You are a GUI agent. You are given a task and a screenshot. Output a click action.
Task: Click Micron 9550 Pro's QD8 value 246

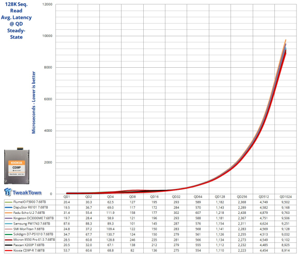point(132,240)
